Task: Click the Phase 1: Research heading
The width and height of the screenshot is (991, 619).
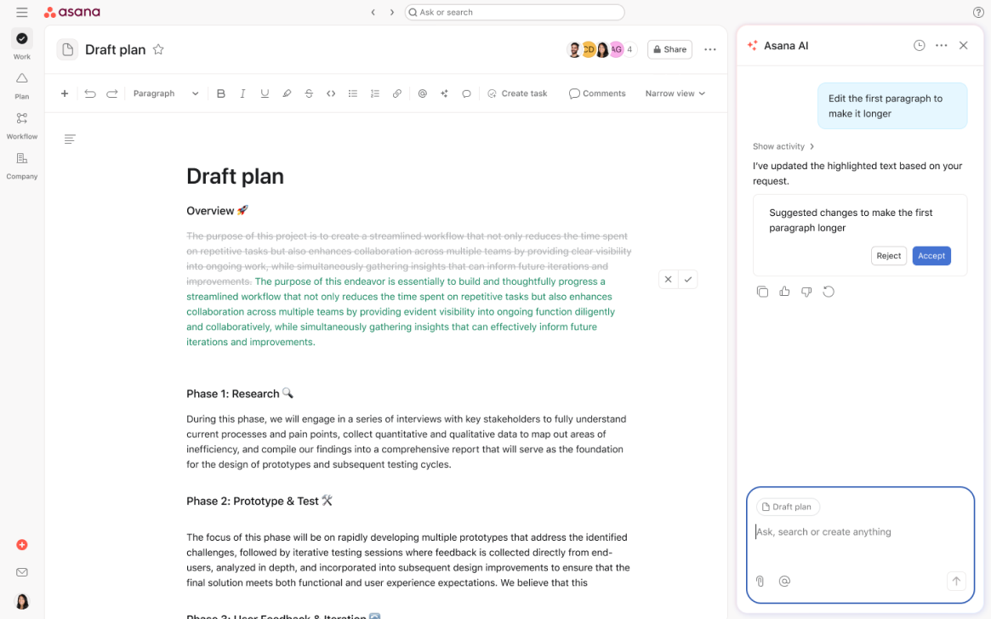Action: [240, 394]
